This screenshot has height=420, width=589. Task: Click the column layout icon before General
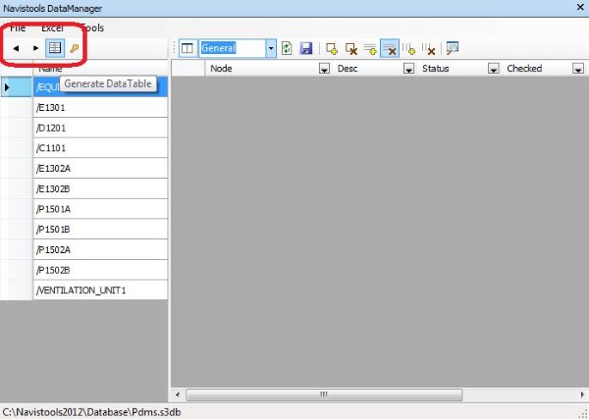tap(187, 48)
